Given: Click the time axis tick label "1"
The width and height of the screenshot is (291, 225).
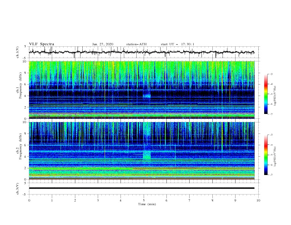Looking at the screenshot, I should 52,200.
